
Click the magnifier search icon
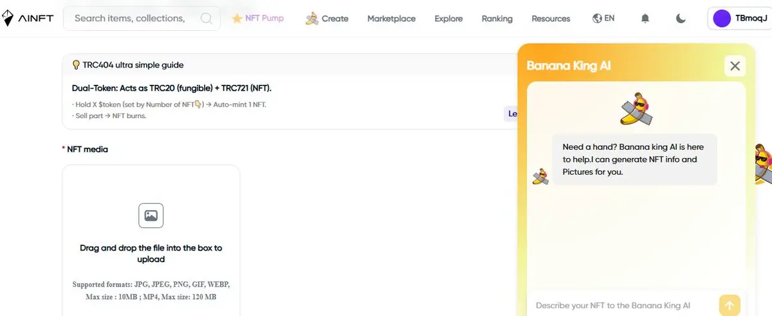coord(206,18)
